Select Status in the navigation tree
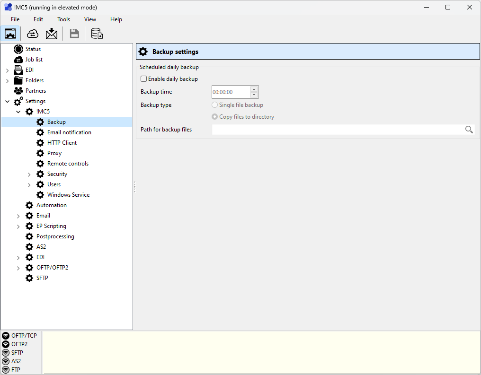Image resolution: width=481 pixels, height=375 pixels. coord(33,49)
